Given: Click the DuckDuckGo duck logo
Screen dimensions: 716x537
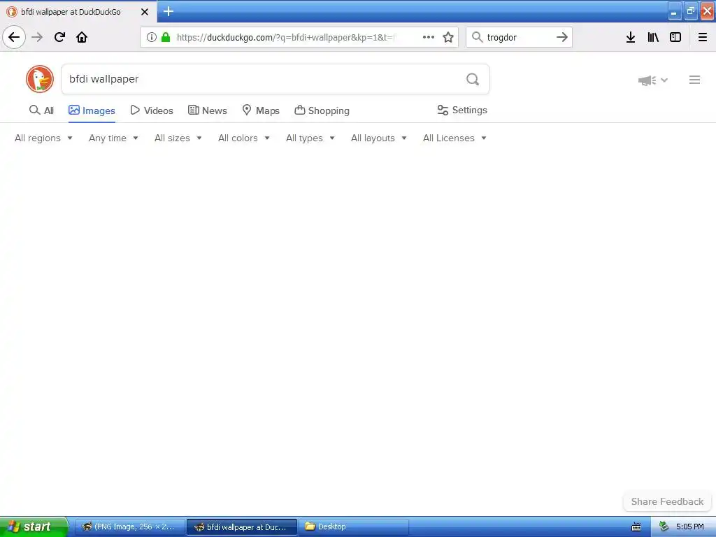Looking at the screenshot, I should point(40,79).
